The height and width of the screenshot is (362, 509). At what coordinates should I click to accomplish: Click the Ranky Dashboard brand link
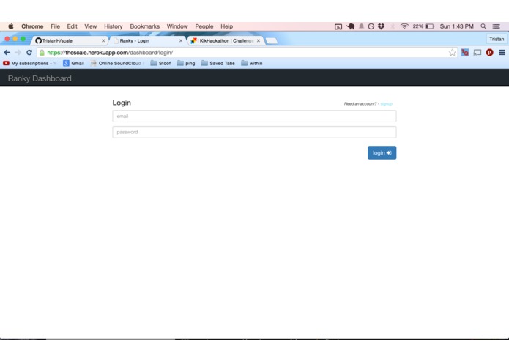[40, 78]
